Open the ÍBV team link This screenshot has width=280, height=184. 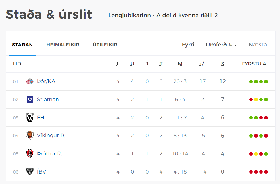(42, 172)
